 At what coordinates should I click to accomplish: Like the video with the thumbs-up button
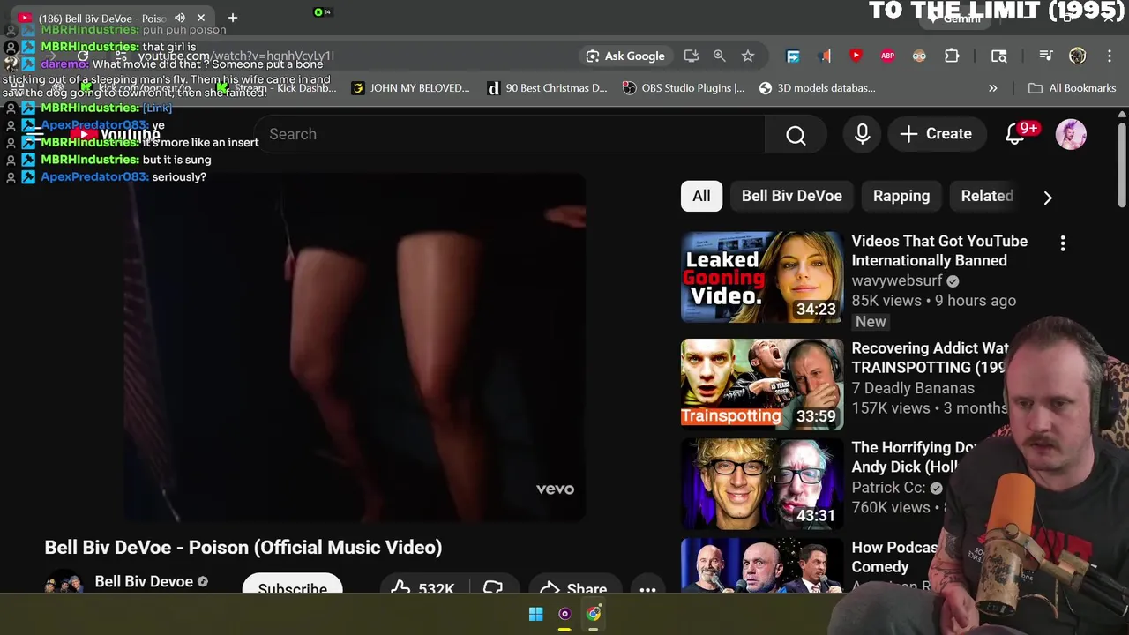[x=423, y=586]
